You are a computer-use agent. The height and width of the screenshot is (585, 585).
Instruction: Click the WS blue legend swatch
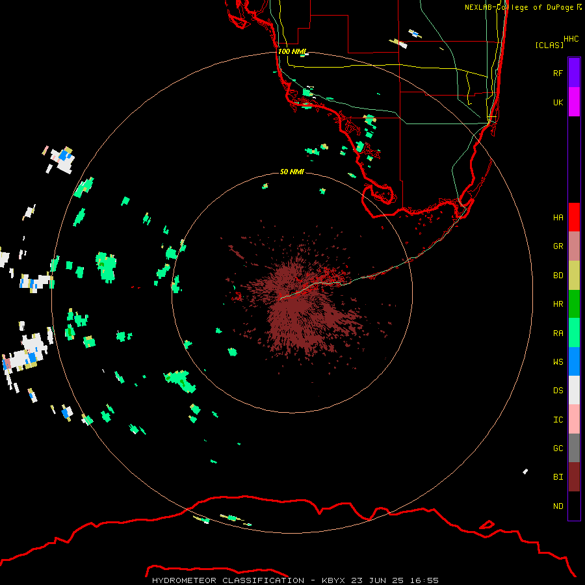tap(574, 361)
